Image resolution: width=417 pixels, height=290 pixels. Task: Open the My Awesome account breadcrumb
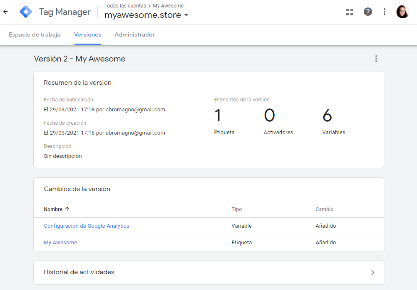click(x=168, y=6)
